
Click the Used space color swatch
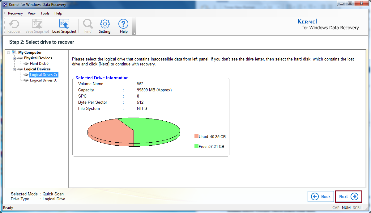pos(196,136)
